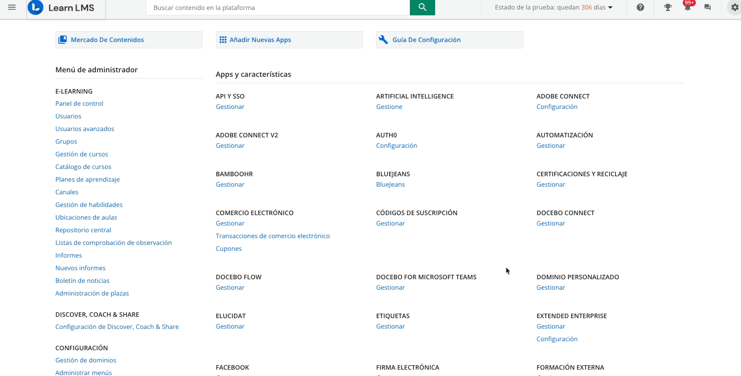
Task: Open Usuarios avanzados
Action: 84,129
